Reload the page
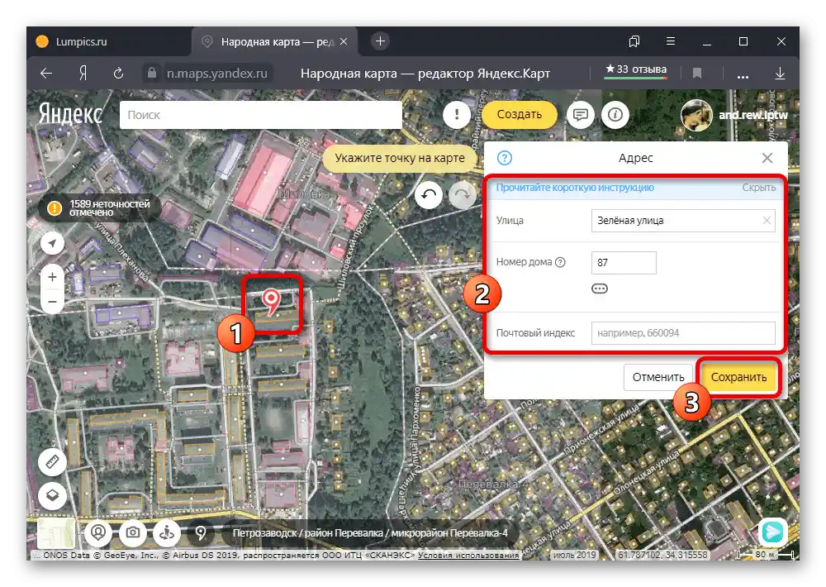 click(x=118, y=74)
